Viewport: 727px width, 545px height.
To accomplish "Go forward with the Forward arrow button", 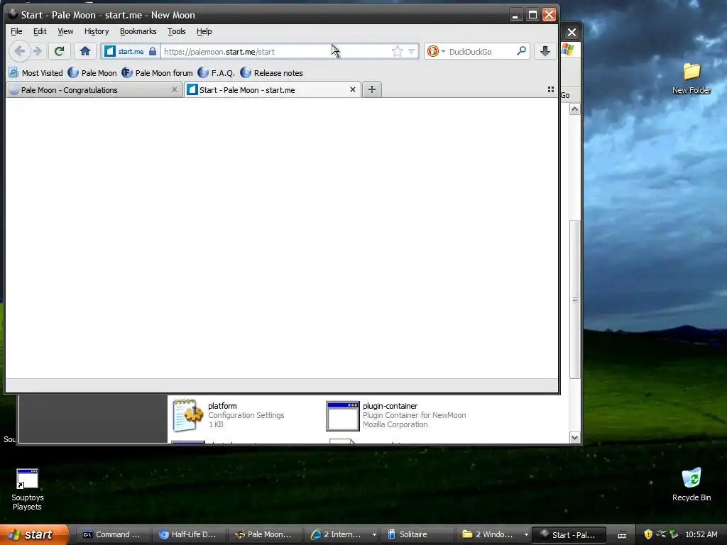I will [x=38, y=51].
